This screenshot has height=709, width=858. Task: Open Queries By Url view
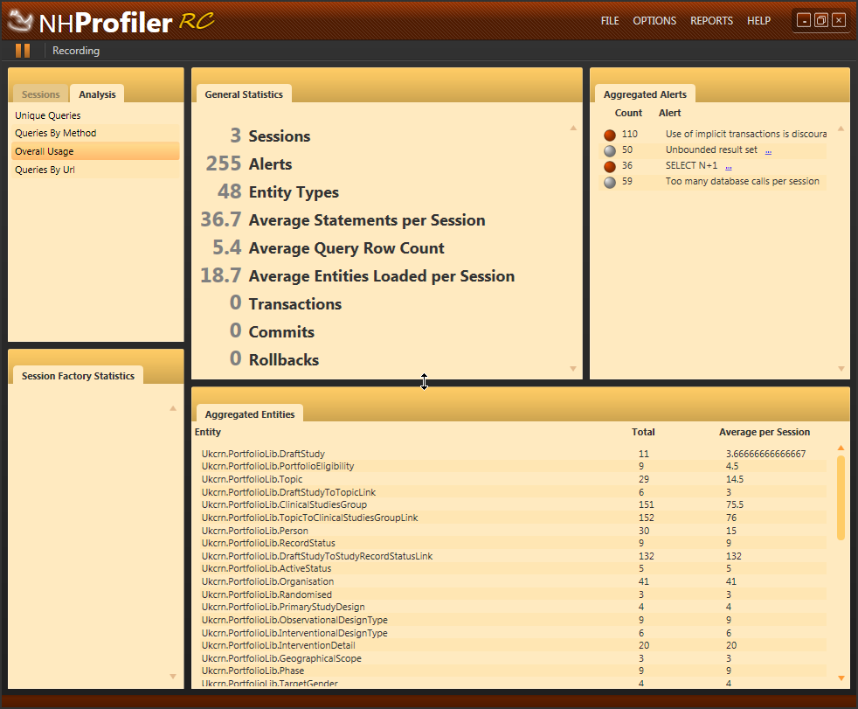pos(45,170)
